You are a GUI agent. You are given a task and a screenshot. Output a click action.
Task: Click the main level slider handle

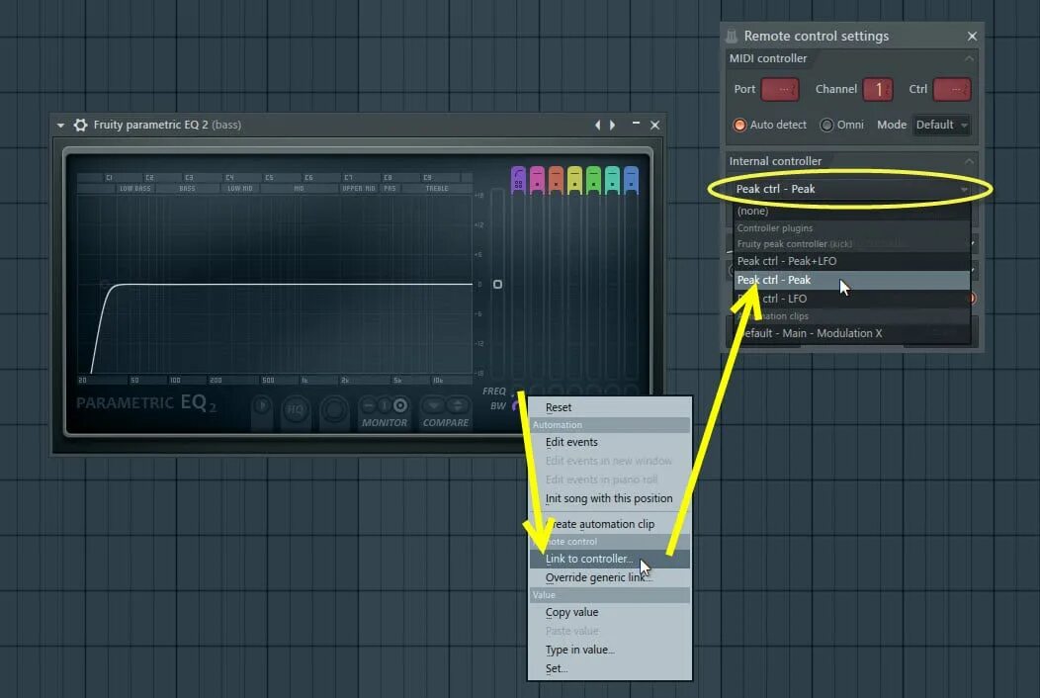(497, 284)
